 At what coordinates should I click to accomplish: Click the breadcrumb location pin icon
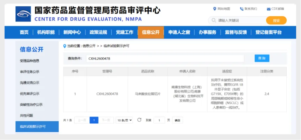65,46
